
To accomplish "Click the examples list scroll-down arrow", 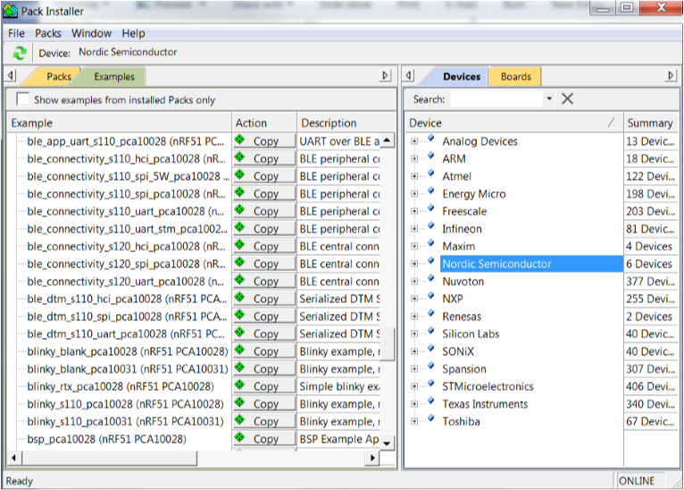I will pyautogui.click(x=387, y=443).
